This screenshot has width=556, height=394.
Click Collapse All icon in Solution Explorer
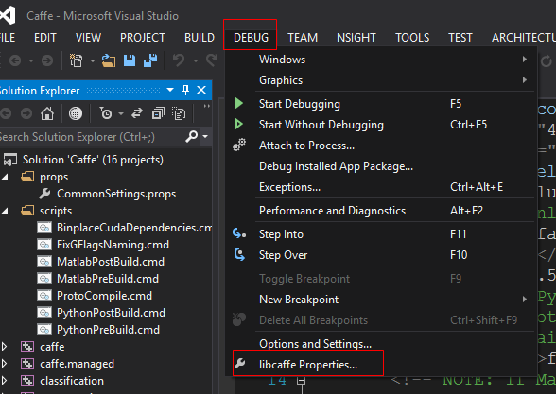[158, 113]
